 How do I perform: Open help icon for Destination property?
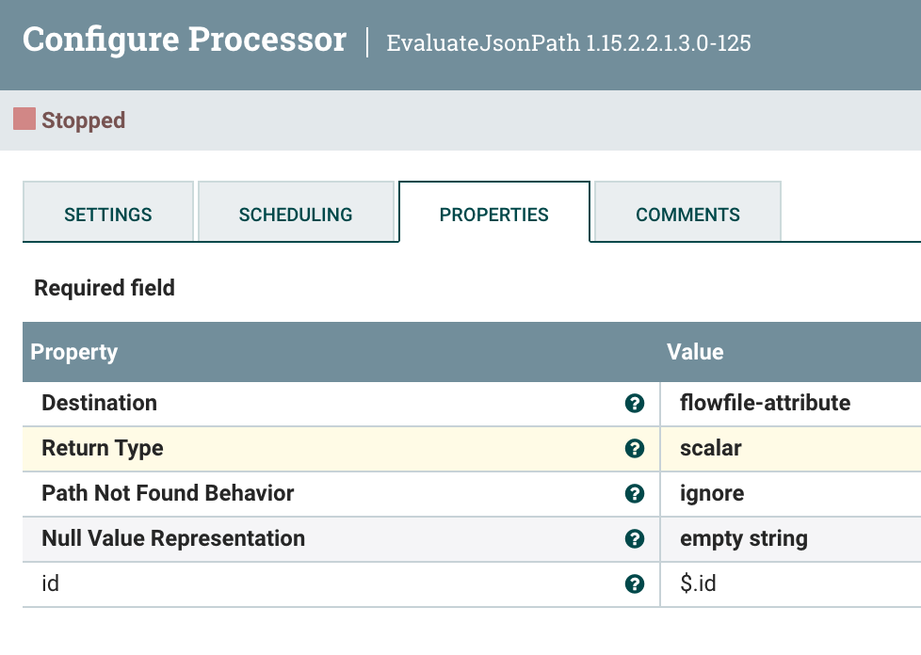tap(635, 403)
